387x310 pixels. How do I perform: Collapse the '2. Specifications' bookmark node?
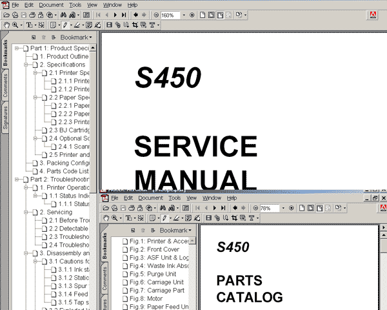click(x=27, y=65)
